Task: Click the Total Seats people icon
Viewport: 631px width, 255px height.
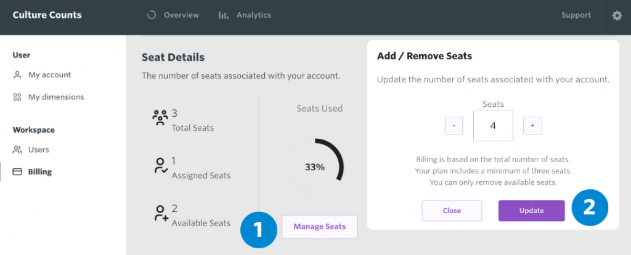Action: [160, 117]
